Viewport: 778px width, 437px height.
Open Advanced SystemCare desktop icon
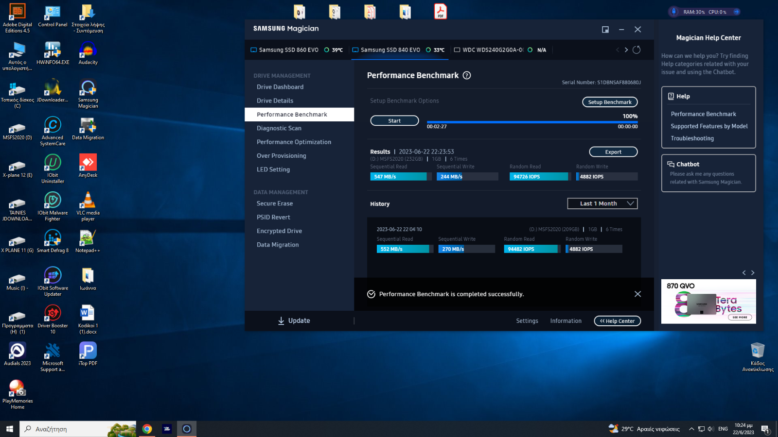[x=53, y=131]
